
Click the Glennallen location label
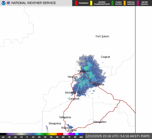click(x=100, y=122)
